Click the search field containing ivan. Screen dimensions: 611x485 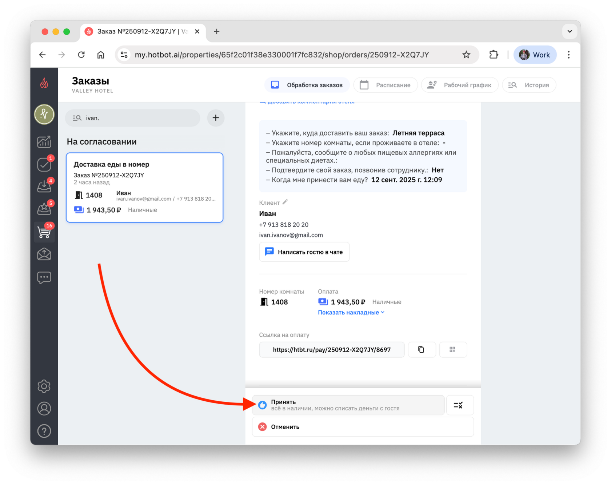pyautogui.click(x=133, y=118)
